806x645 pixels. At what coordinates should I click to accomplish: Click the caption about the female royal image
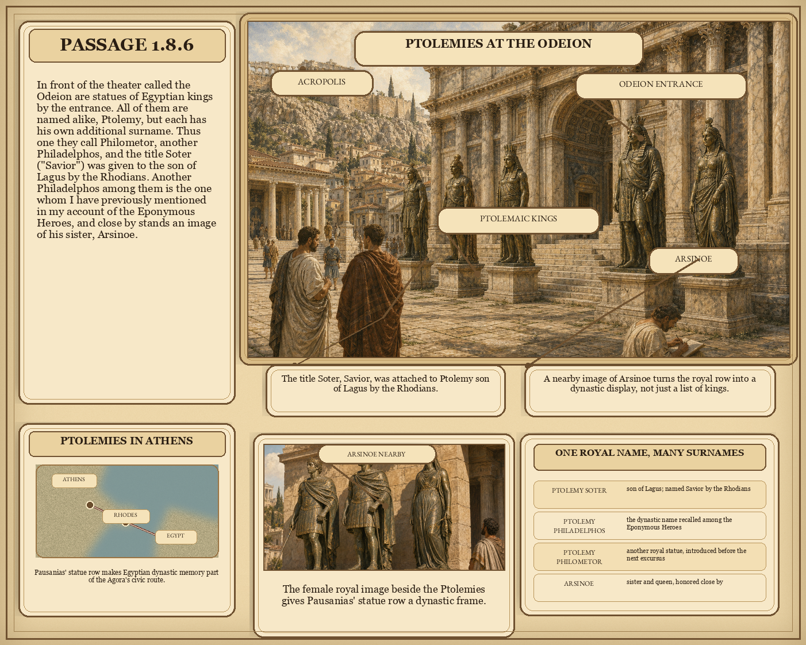click(384, 595)
